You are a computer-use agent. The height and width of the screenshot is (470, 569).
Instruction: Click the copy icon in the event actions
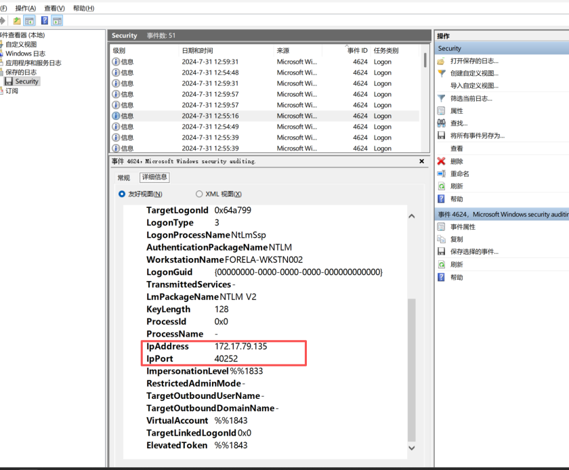point(442,239)
